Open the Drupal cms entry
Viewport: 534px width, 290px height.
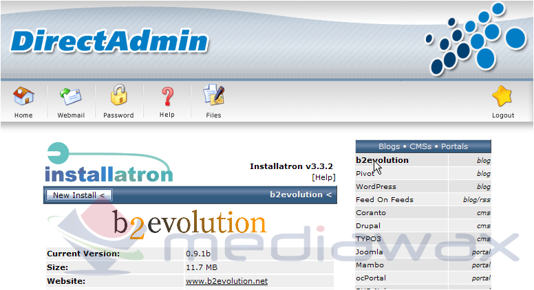(x=368, y=225)
